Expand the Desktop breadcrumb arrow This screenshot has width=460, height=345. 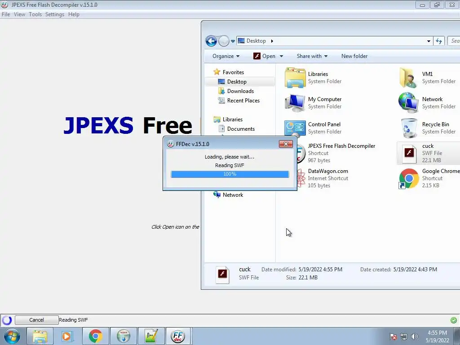pyautogui.click(x=272, y=41)
